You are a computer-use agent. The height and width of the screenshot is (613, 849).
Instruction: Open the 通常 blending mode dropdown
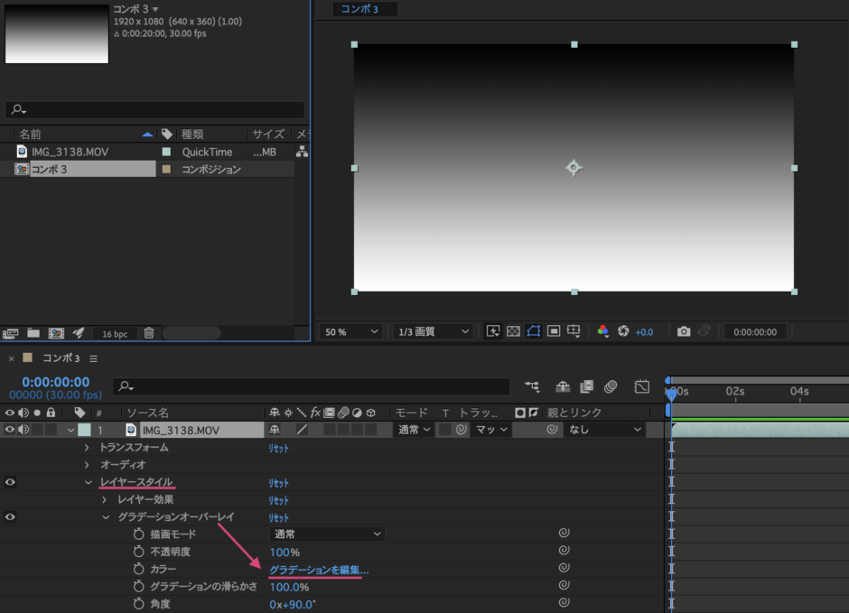point(411,429)
